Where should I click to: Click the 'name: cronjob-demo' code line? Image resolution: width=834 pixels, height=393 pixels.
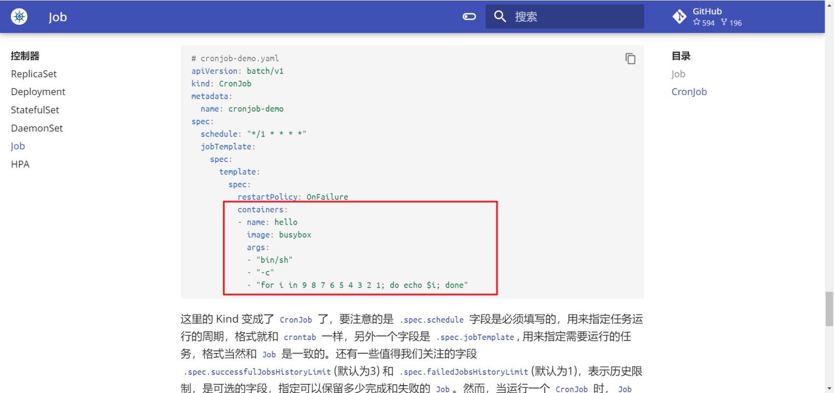tap(242, 109)
